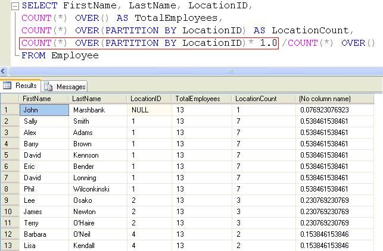Click the Barry first name cell
Image resolution: width=383 pixels, height=251 pixels.
point(44,144)
